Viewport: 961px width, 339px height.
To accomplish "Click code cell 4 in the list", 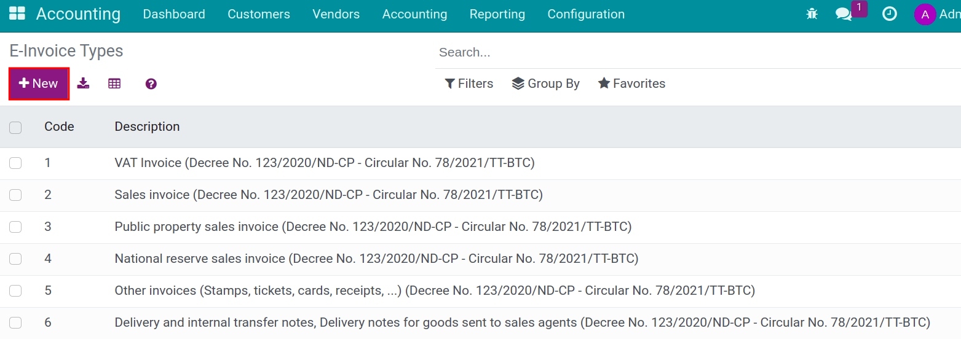I will coord(48,259).
